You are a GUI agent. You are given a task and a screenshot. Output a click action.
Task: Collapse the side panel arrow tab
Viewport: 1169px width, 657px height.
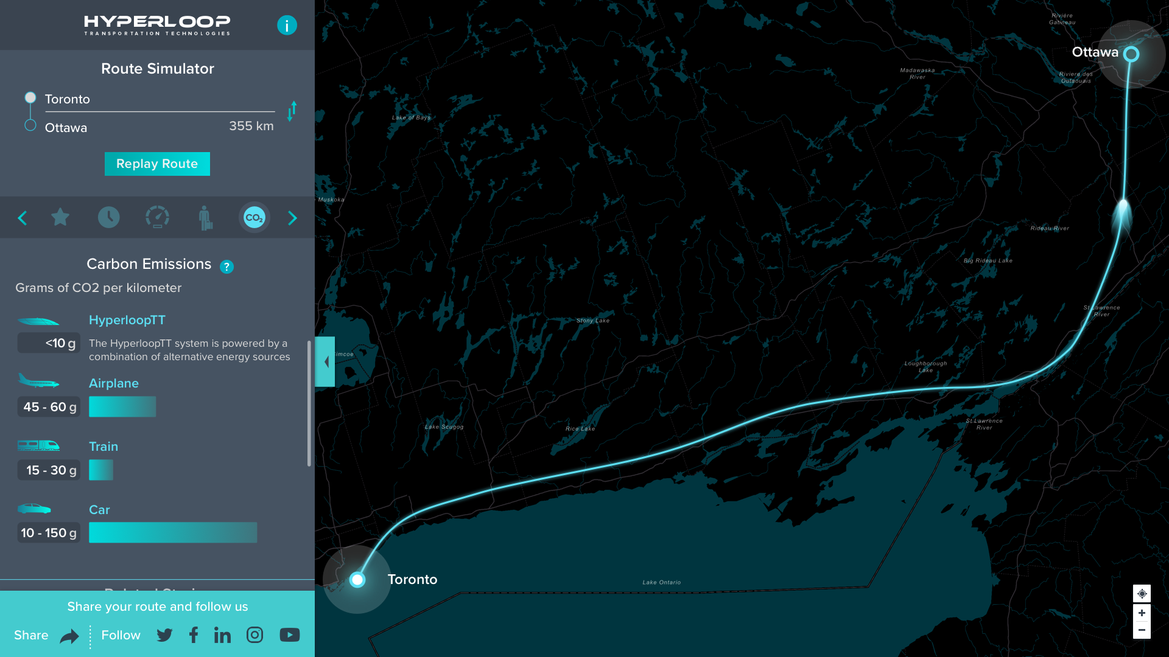coord(326,362)
